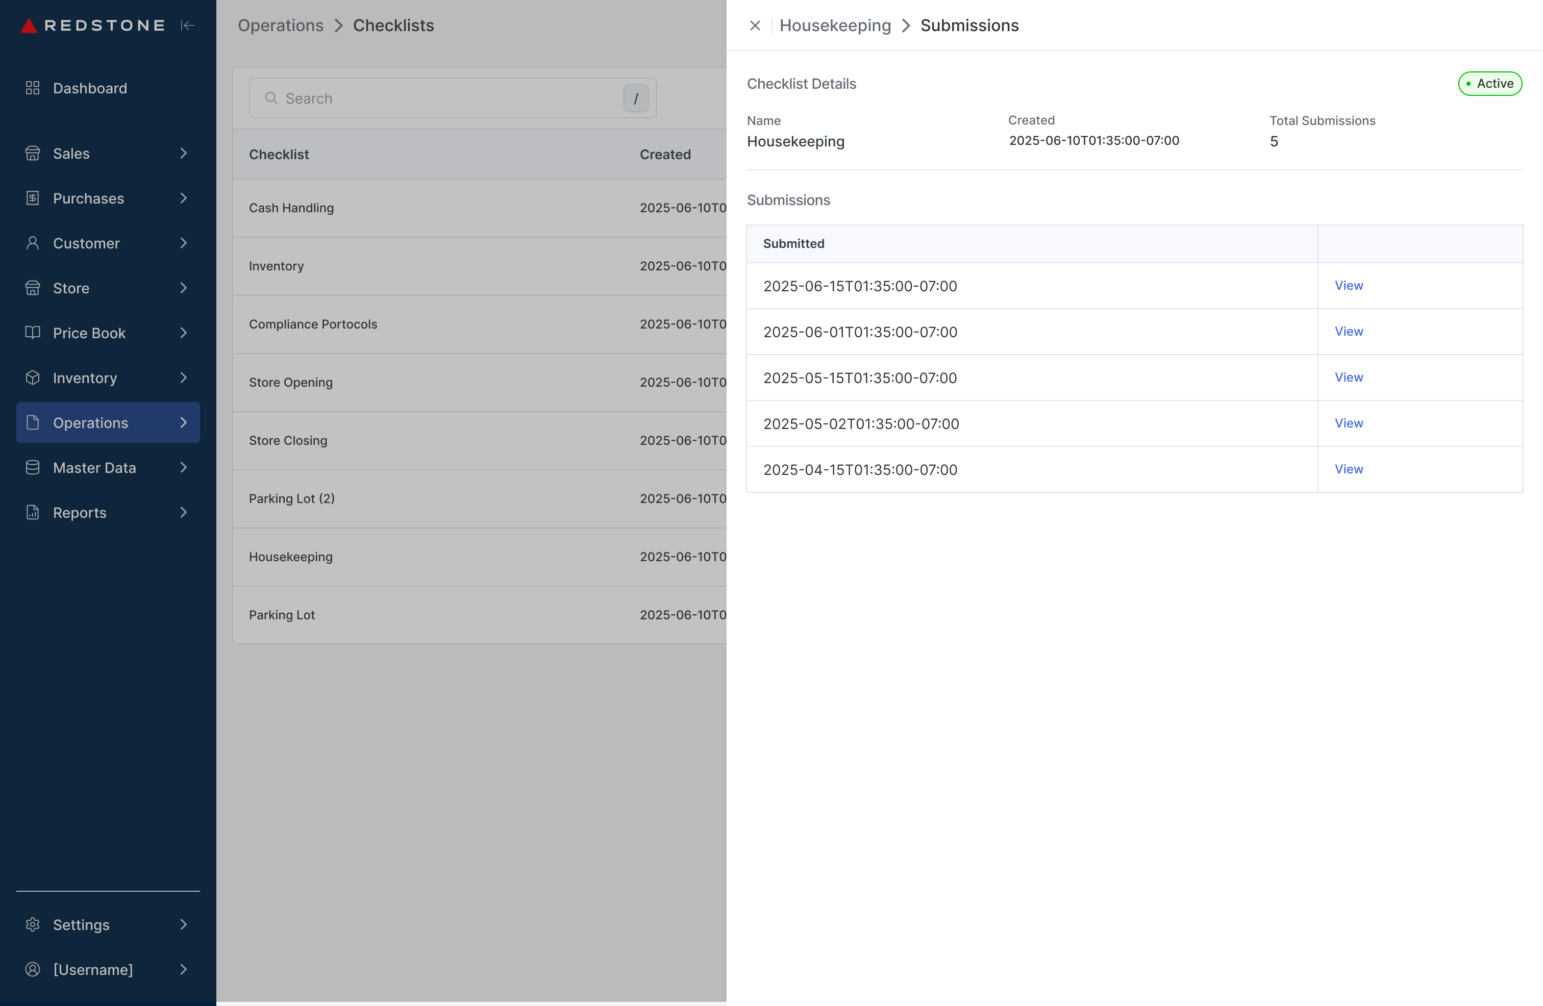View the 2025-04-15 submission

pos(1349,469)
